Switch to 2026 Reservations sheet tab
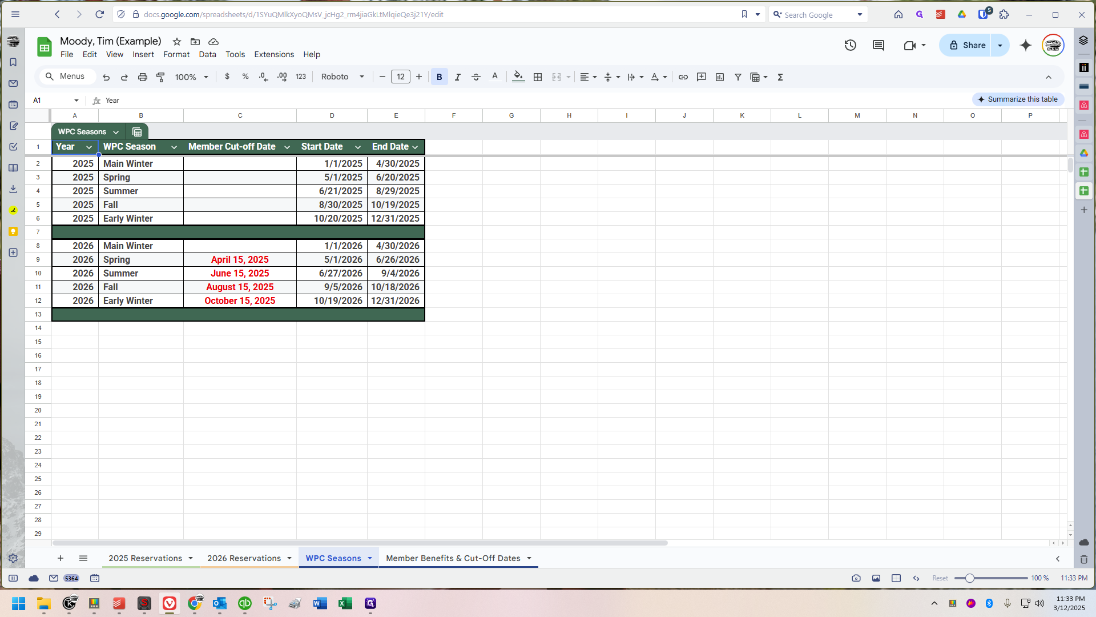The width and height of the screenshot is (1096, 617). pos(244,558)
